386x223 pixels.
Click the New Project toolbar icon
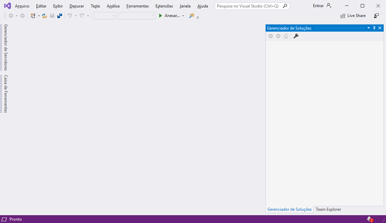pos(33,16)
